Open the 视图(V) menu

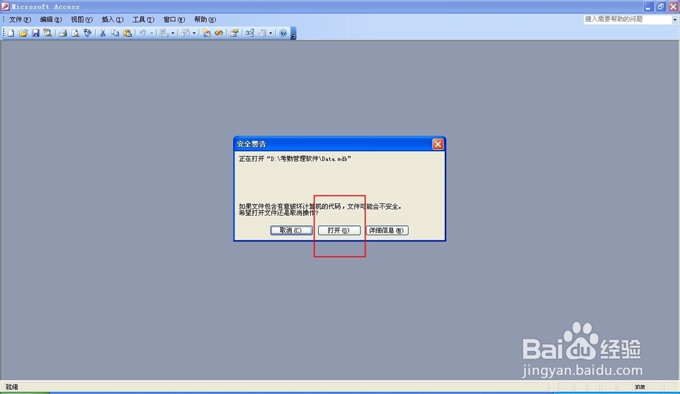pos(82,20)
